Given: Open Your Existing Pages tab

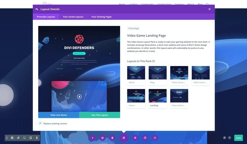Looking at the screenshot, I should tap(101, 17).
